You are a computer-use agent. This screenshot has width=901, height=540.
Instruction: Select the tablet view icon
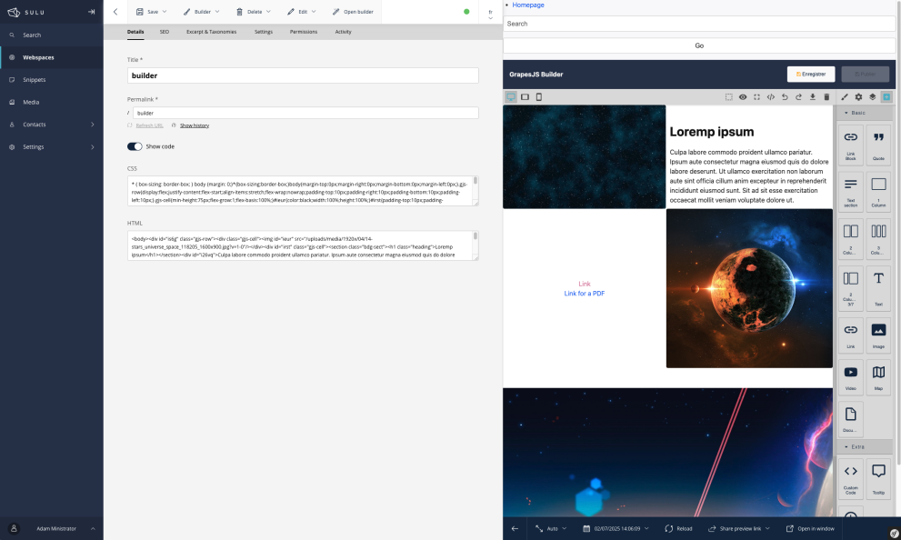(525, 96)
